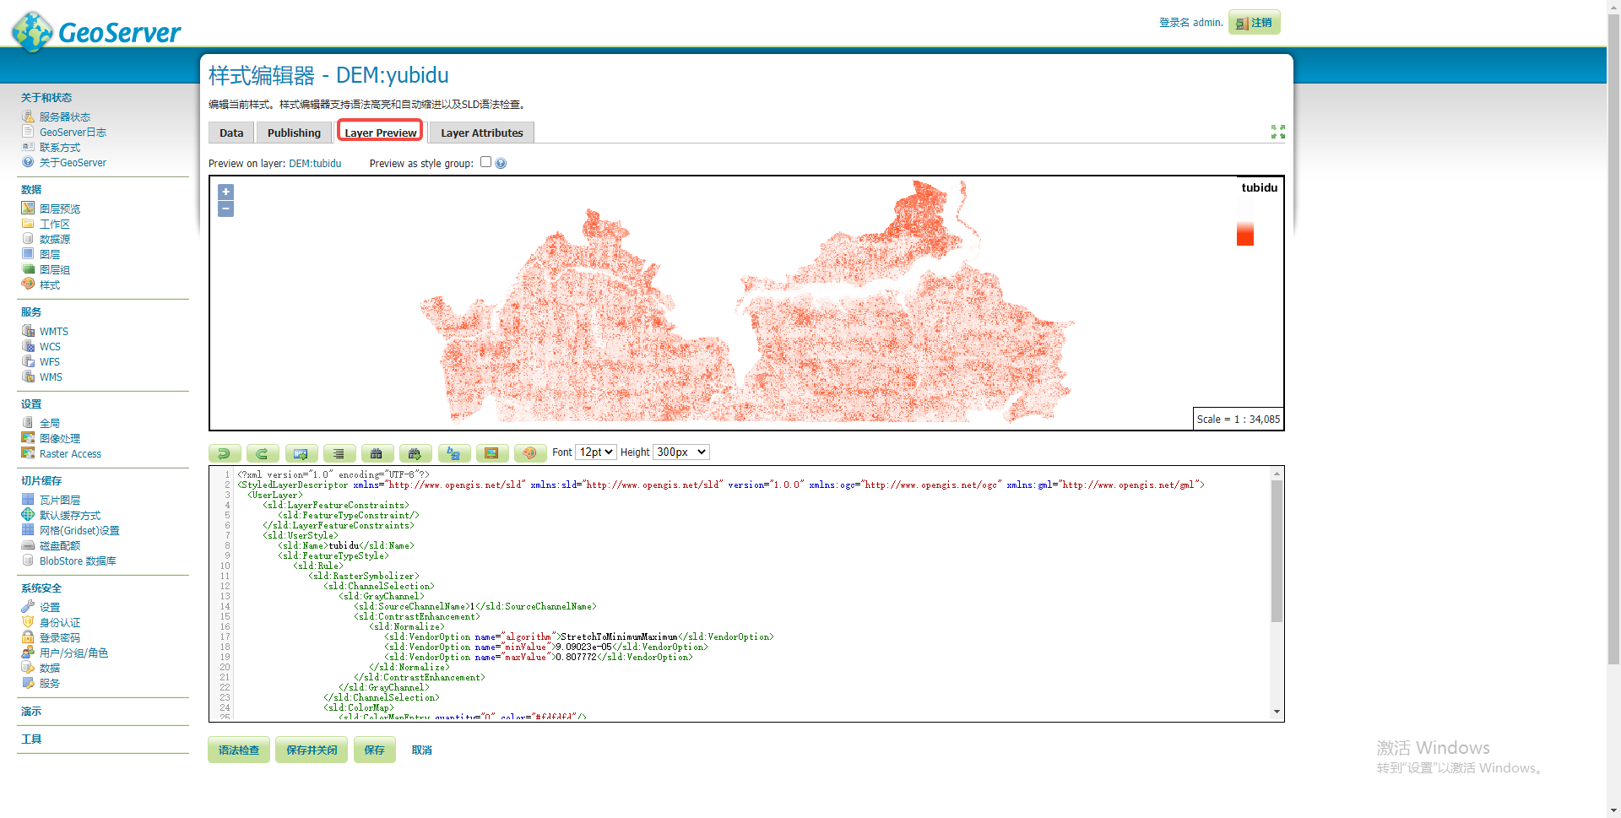Open the WFS service link

(x=50, y=362)
